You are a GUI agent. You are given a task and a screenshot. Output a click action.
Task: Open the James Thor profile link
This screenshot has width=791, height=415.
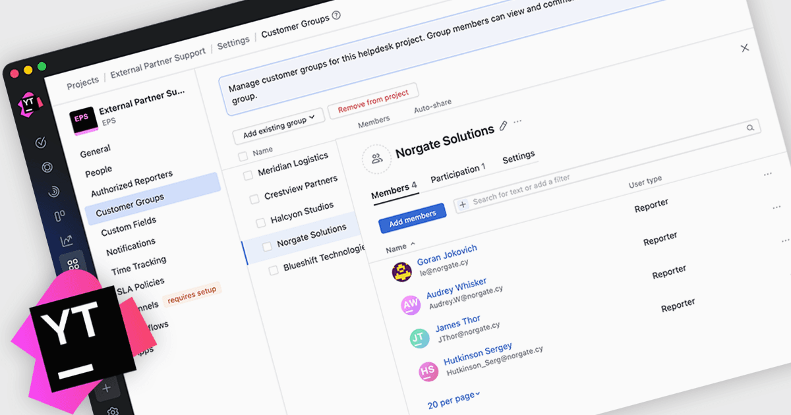[457, 324]
